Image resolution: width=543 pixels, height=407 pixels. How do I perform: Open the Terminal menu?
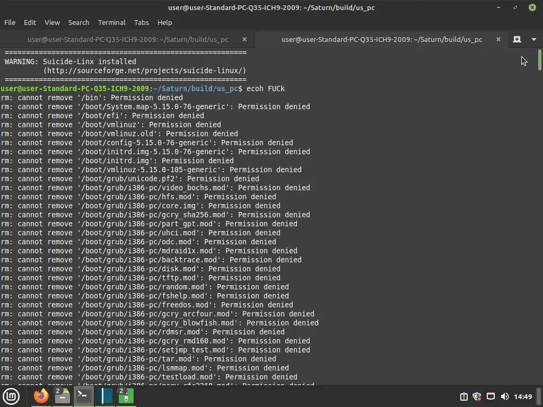(111, 22)
